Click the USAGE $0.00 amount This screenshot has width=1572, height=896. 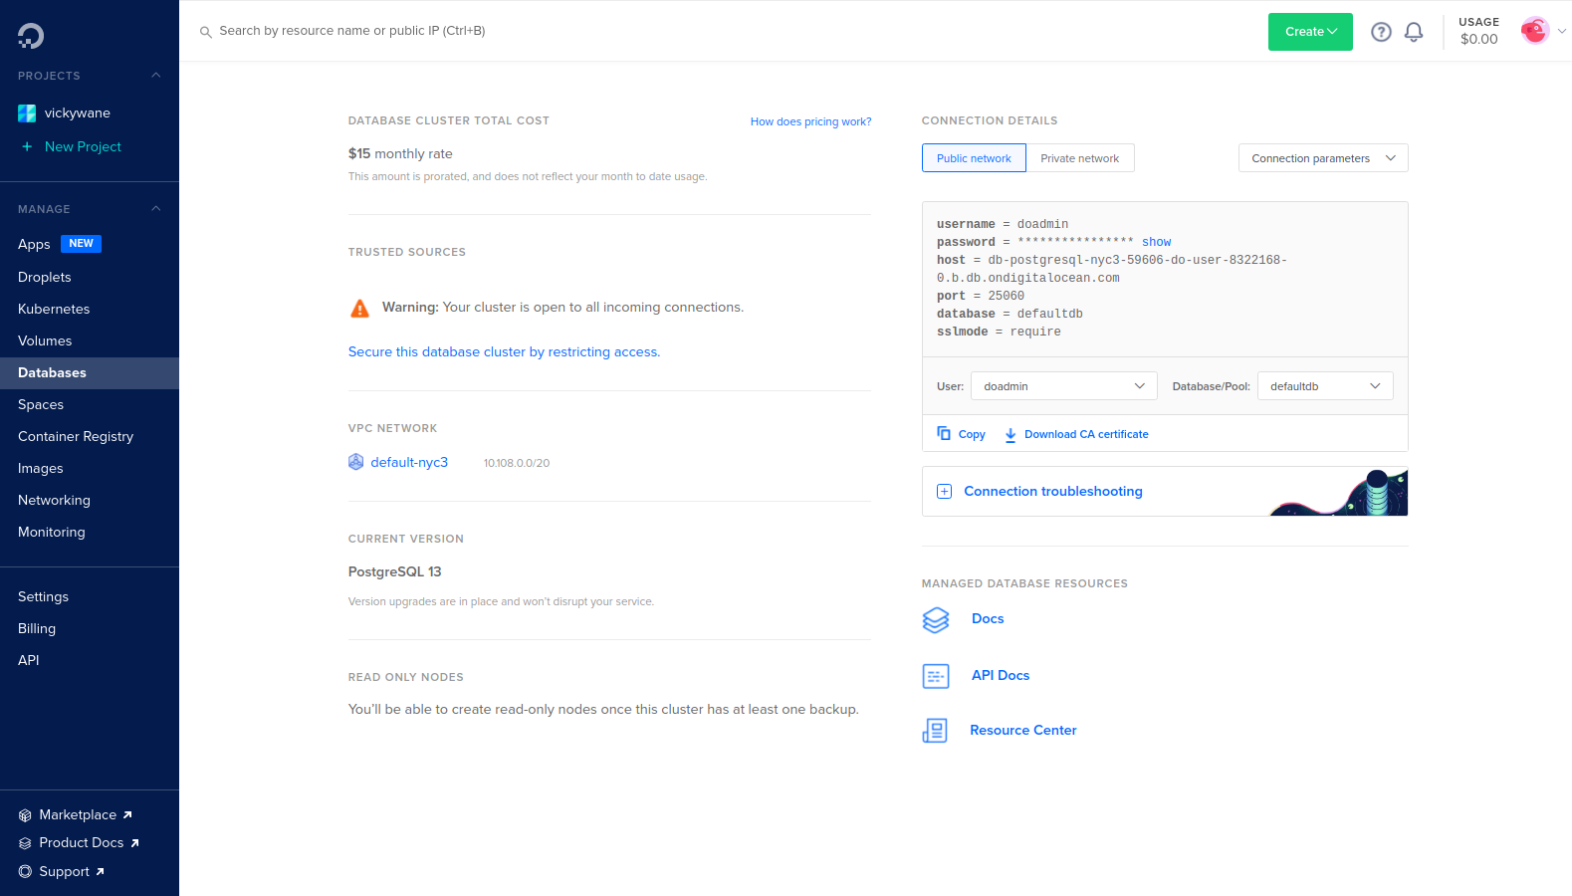tap(1478, 40)
